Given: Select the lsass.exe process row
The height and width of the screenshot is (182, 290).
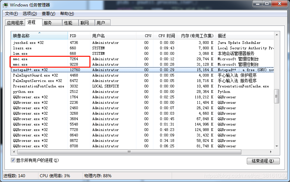Looking at the screenshot, I should coord(142,48).
